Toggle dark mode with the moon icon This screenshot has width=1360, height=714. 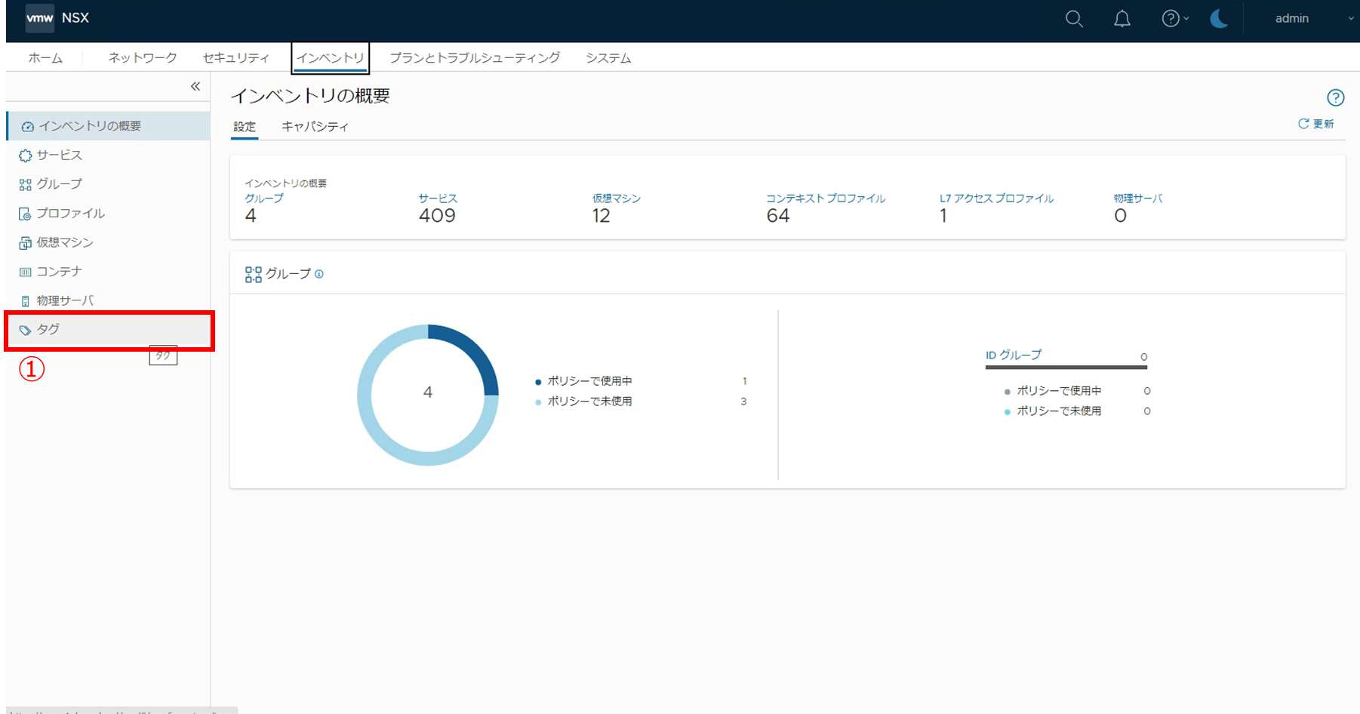1219,19
